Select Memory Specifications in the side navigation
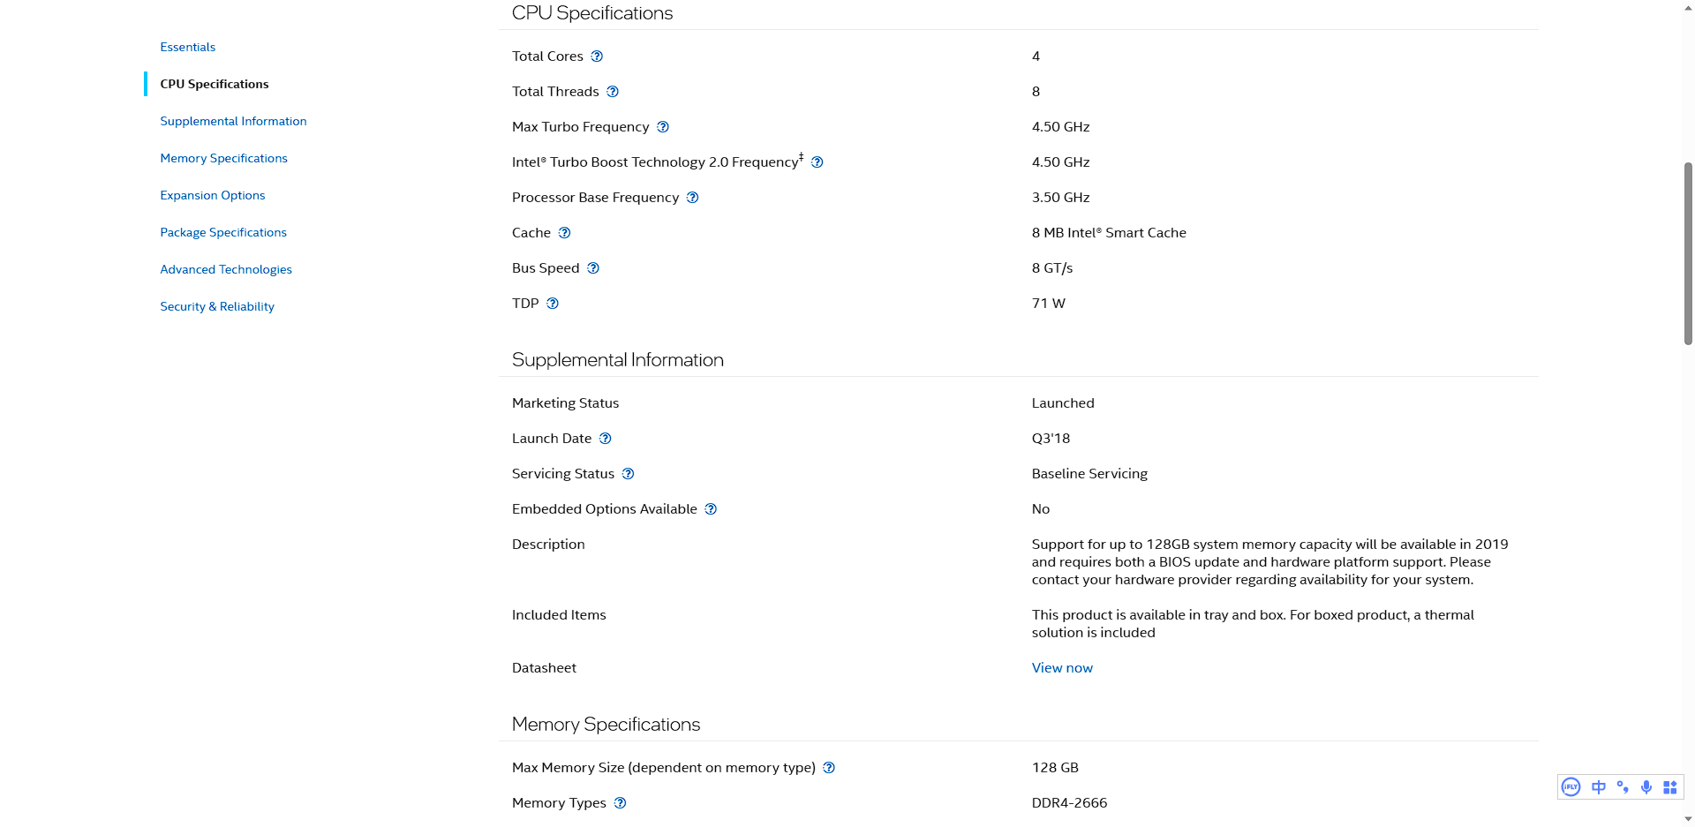The image size is (1695, 827). tap(223, 158)
